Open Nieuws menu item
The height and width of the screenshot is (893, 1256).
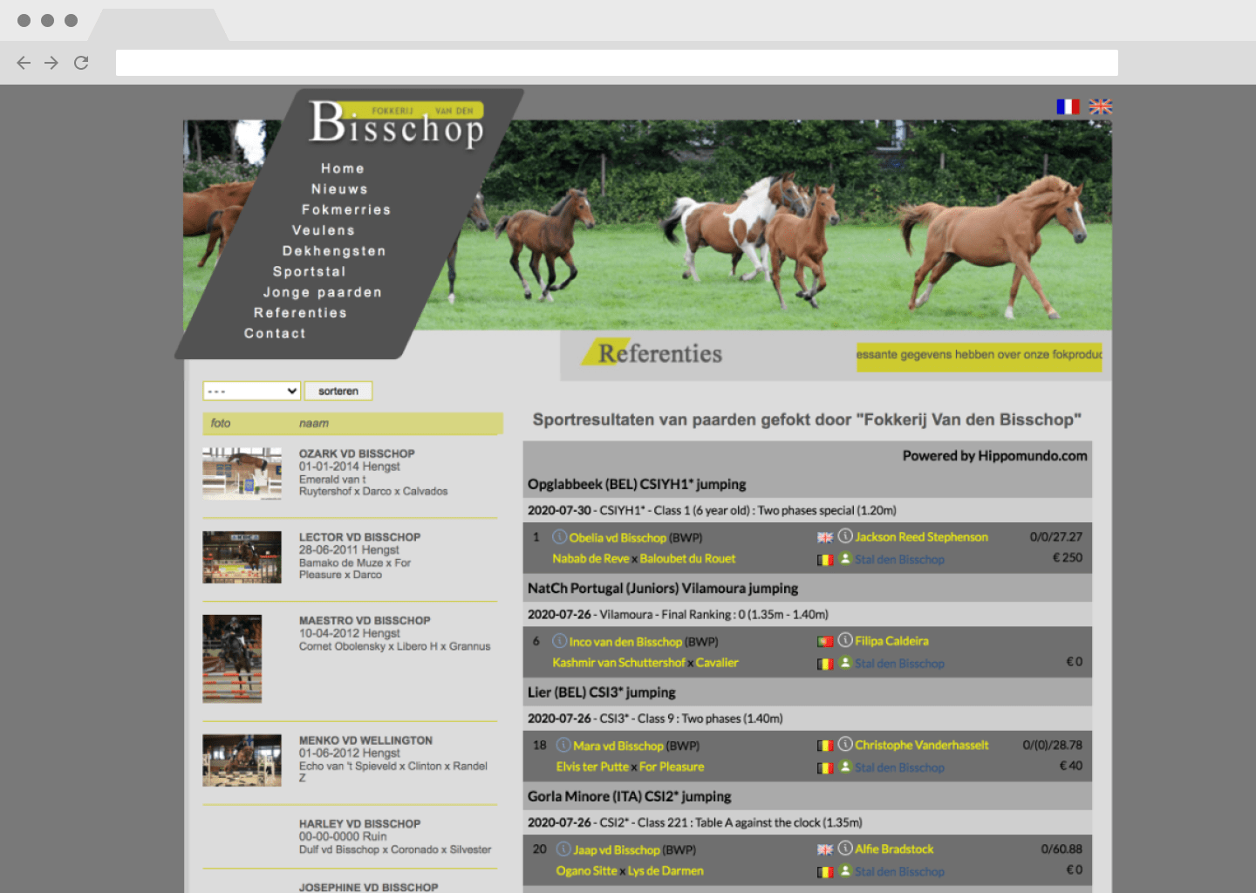(339, 189)
